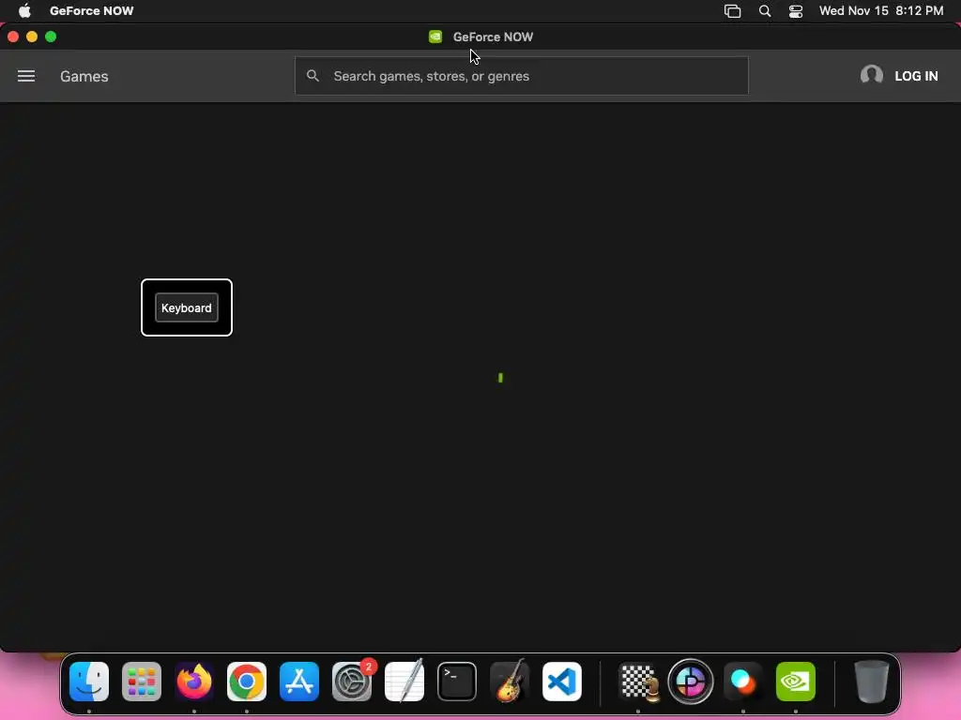
Task: Open Spotlight search in menu bar
Action: click(764, 10)
